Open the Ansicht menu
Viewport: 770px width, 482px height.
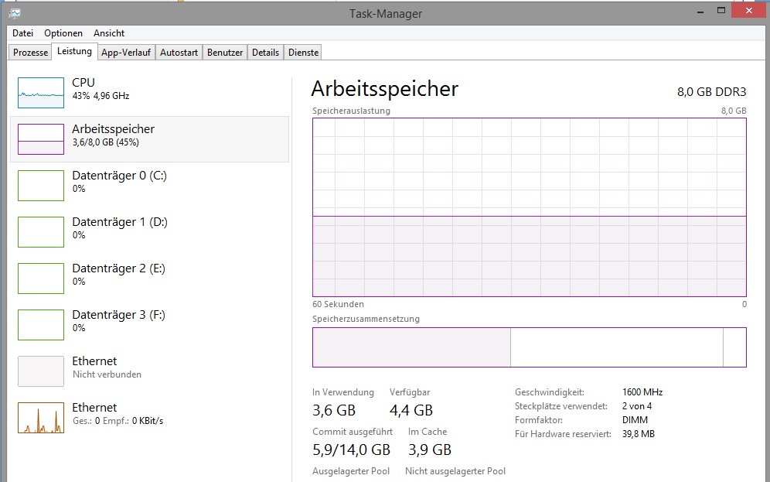[x=109, y=33]
